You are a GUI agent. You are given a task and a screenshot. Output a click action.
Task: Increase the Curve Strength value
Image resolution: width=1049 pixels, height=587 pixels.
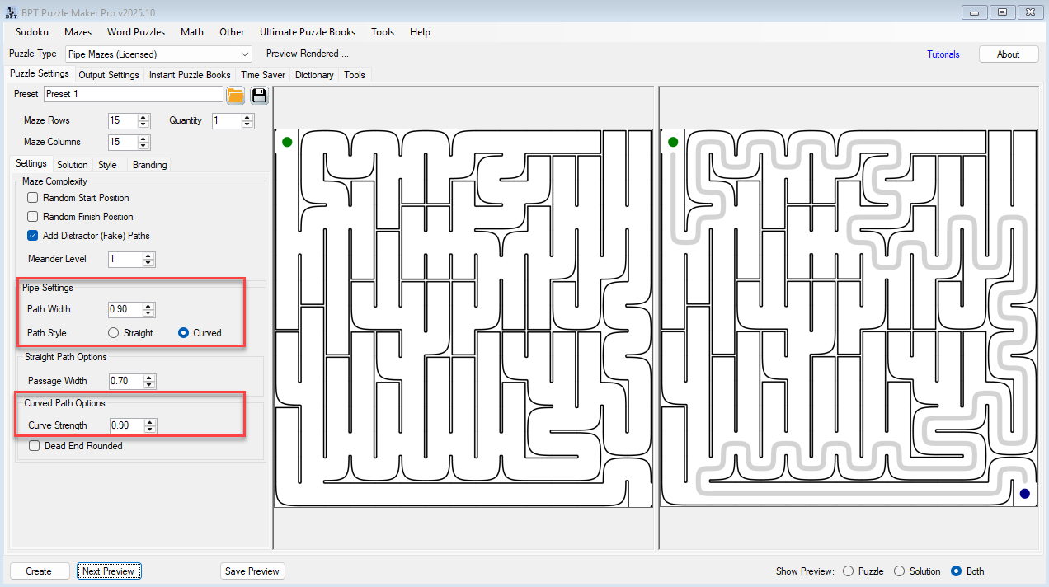coord(148,422)
